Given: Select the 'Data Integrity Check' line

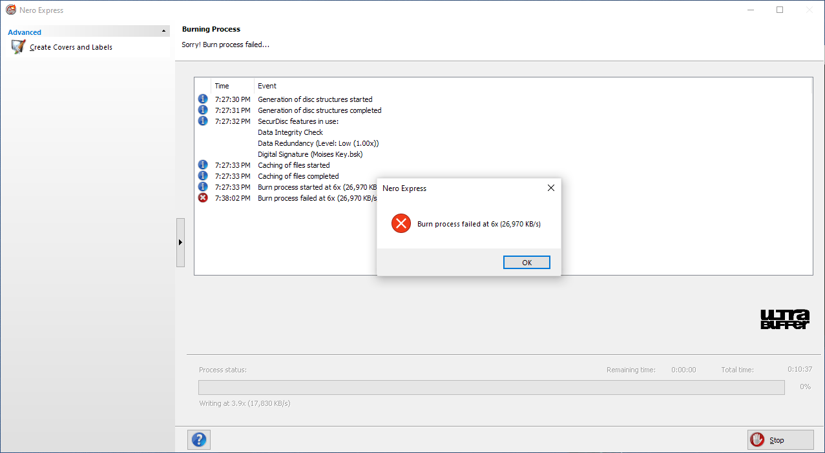Looking at the screenshot, I should coord(290,132).
